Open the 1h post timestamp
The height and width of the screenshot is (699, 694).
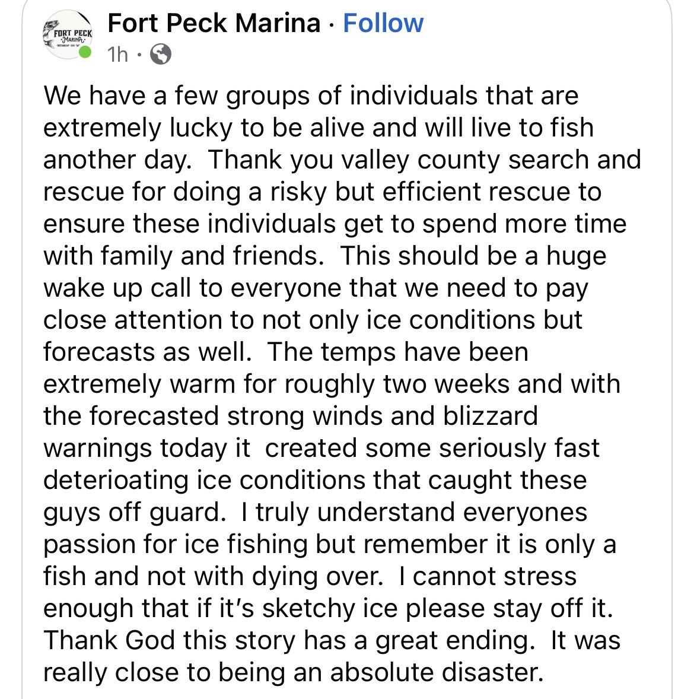coord(117,55)
